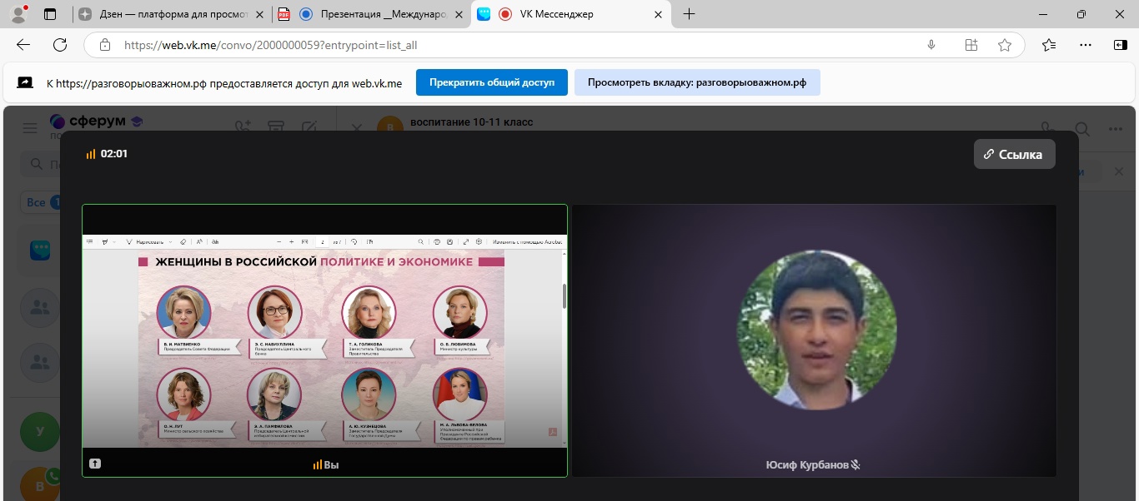Click the Сферум logo
The height and width of the screenshot is (501, 1139).
96,122
